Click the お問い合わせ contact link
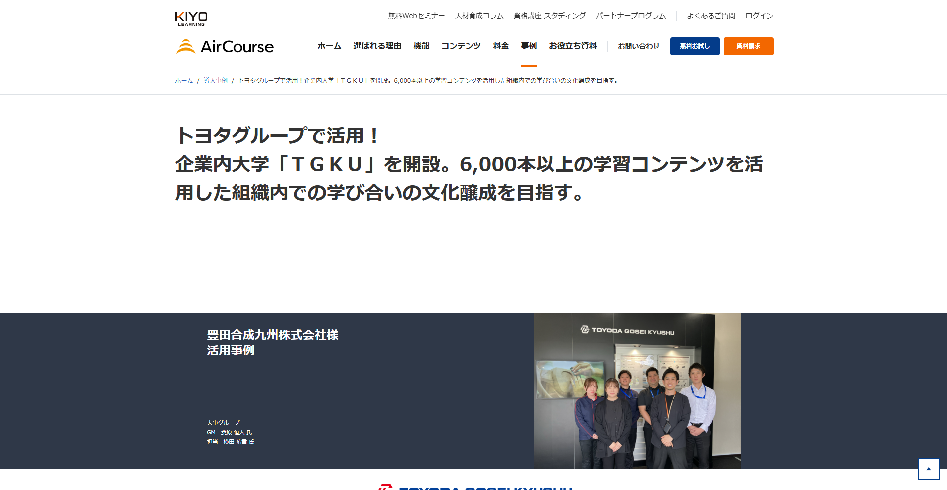The width and height of the screenshot is (947, 490). [638, 46]
